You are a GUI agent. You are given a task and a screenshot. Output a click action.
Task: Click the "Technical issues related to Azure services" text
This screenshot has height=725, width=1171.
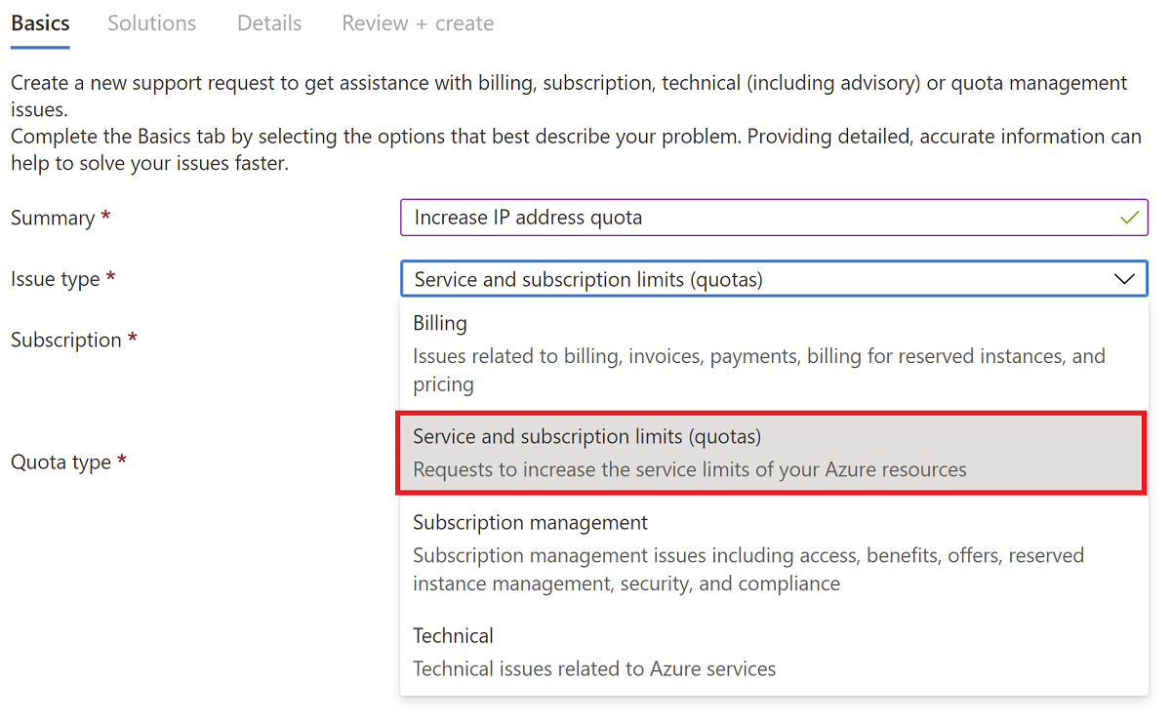[x=594, y=669]
